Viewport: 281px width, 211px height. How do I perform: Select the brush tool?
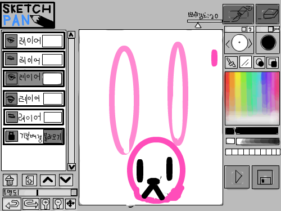(238, 14)
